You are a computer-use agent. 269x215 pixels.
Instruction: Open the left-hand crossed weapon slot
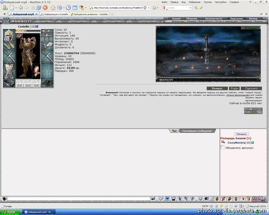tap(9, 56)
